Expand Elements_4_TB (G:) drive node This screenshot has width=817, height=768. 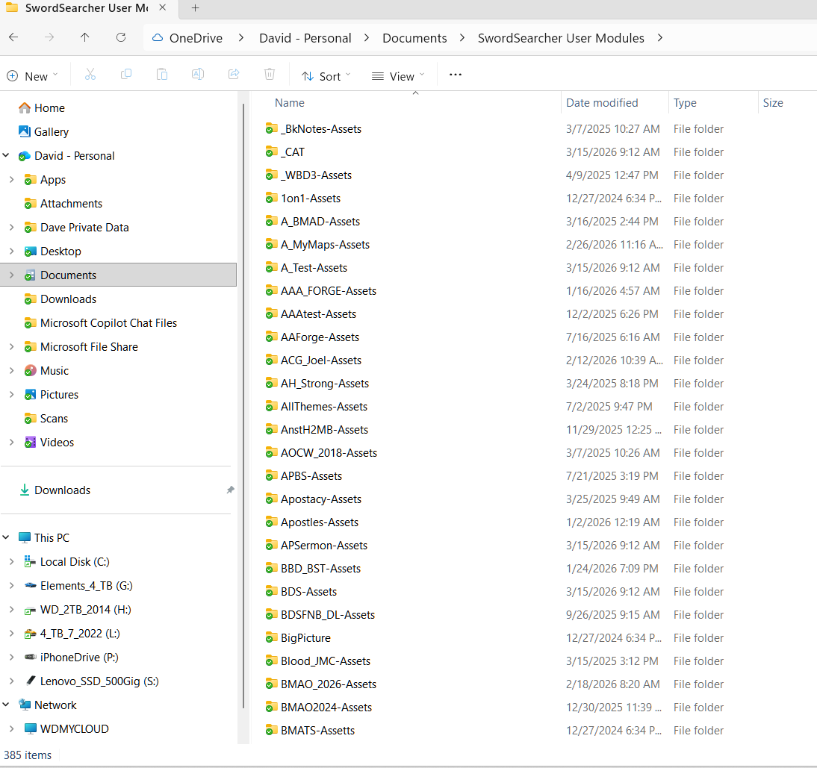(11, 586)
